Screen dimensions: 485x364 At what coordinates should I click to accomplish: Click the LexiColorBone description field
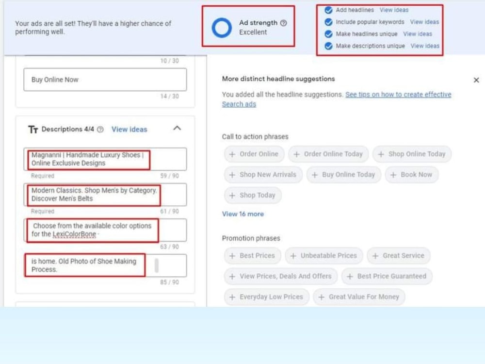pos(105,230)
